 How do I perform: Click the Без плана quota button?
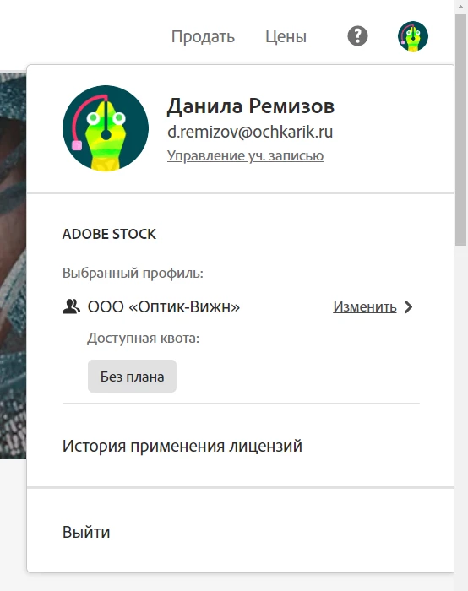pos(132,377)
